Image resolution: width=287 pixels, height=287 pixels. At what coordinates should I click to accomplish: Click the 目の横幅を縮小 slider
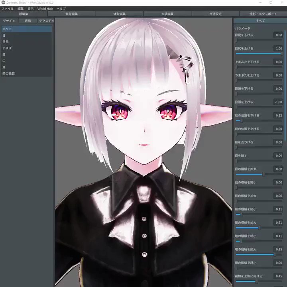[259, 188]
